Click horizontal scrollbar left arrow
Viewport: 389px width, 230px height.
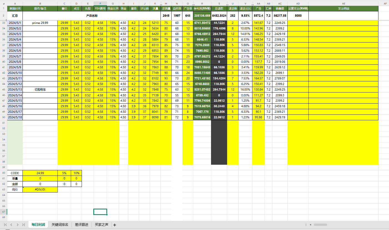310,225
